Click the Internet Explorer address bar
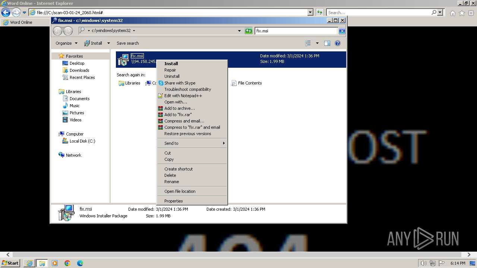Screen dimensions: 477x268 [168, 12]
